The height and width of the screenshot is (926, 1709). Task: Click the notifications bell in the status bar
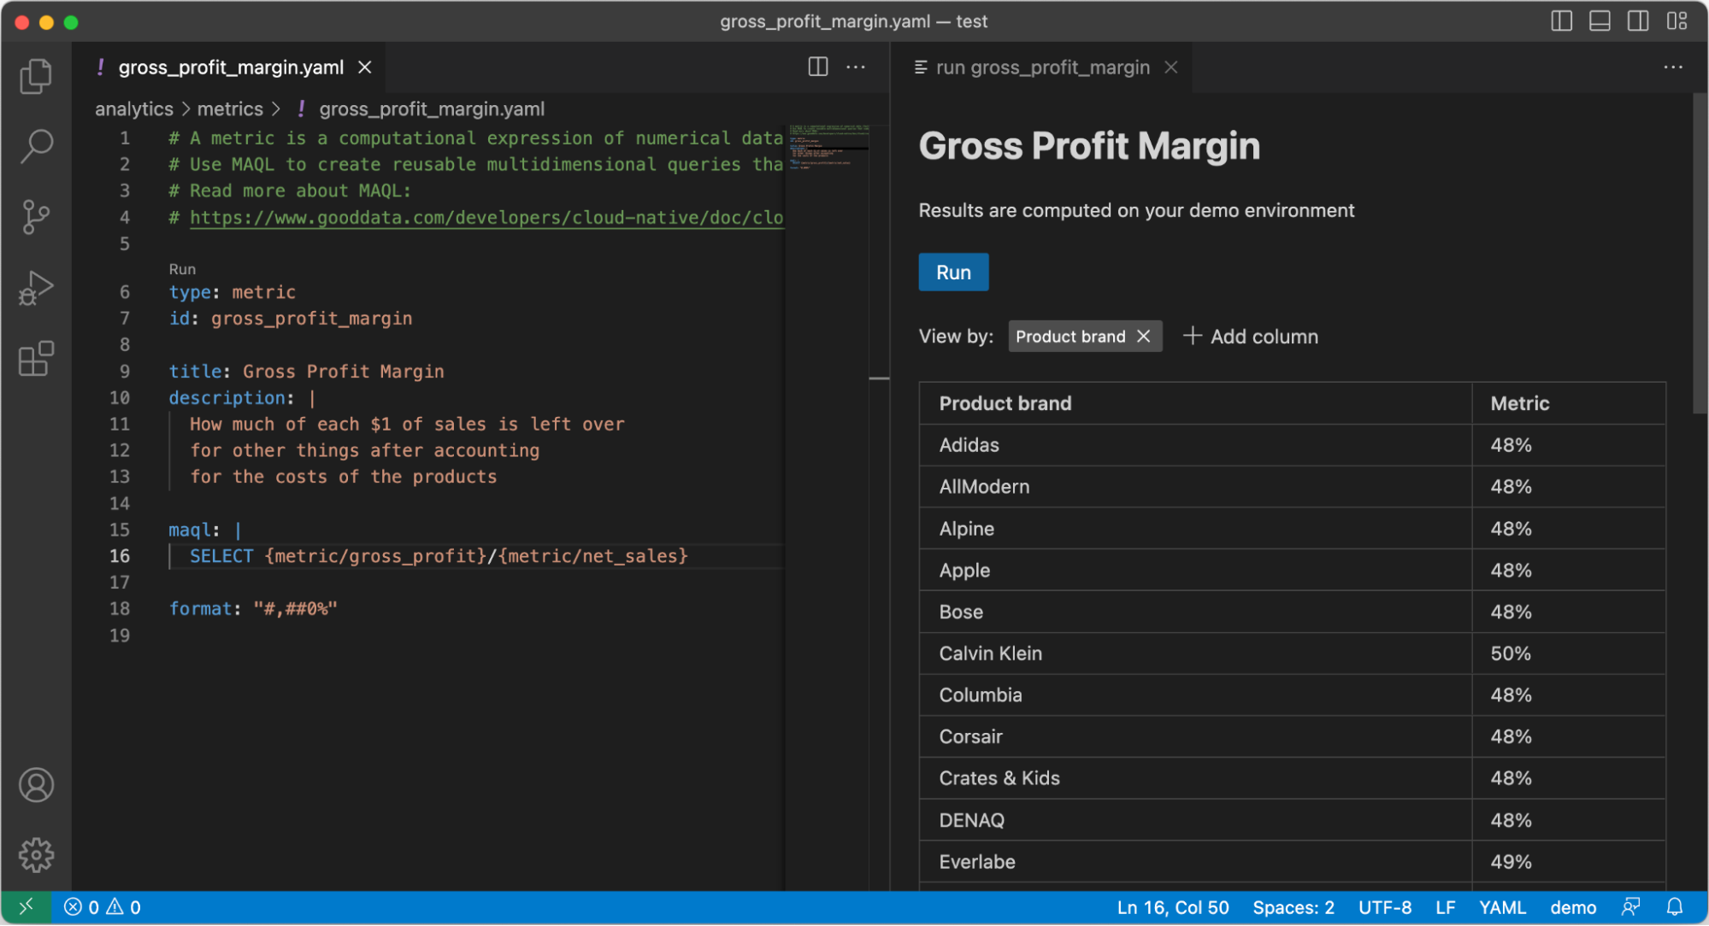[1676, 907]
